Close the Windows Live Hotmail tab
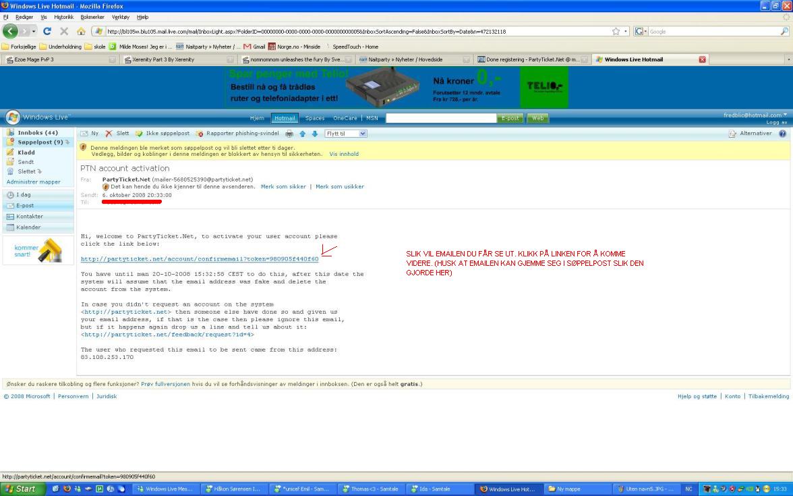This screenshot has height=496, width=793. pyautogui.click(x=702, y=59)
